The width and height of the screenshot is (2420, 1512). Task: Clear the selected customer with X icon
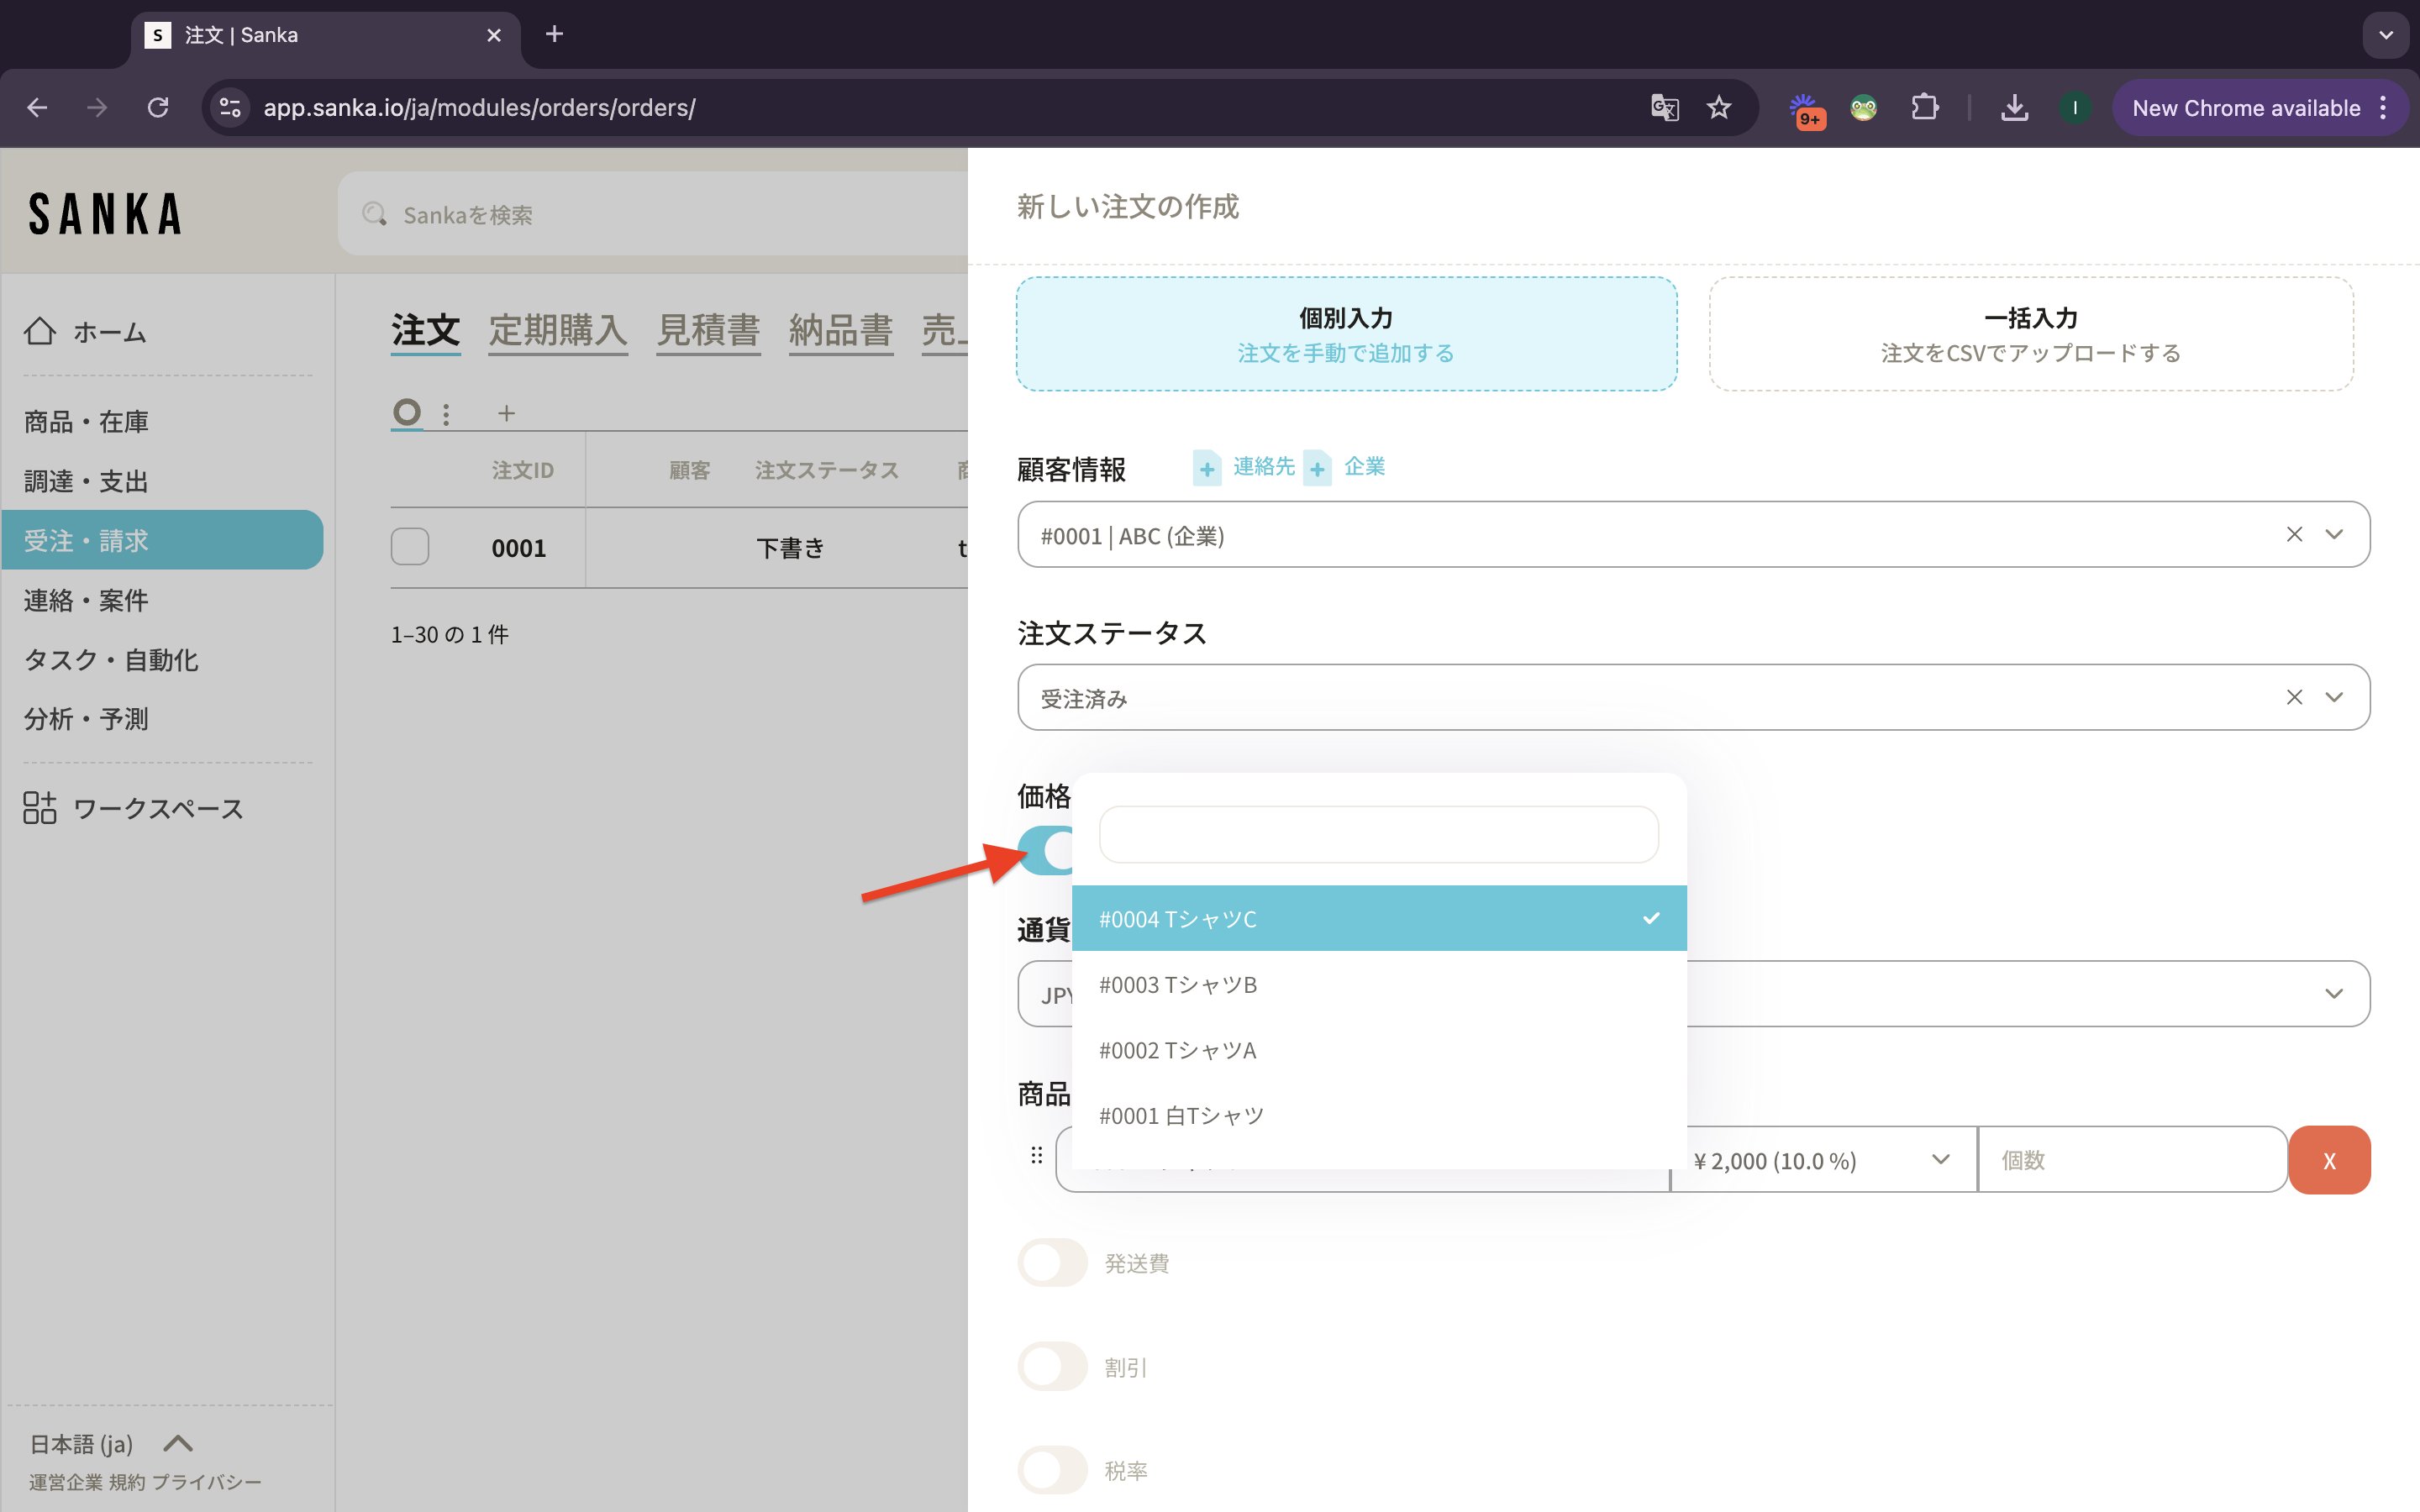pos(2294,534)
